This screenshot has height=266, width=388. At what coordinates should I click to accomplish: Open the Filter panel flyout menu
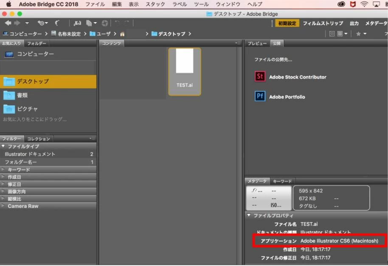[x=92, y=139]
